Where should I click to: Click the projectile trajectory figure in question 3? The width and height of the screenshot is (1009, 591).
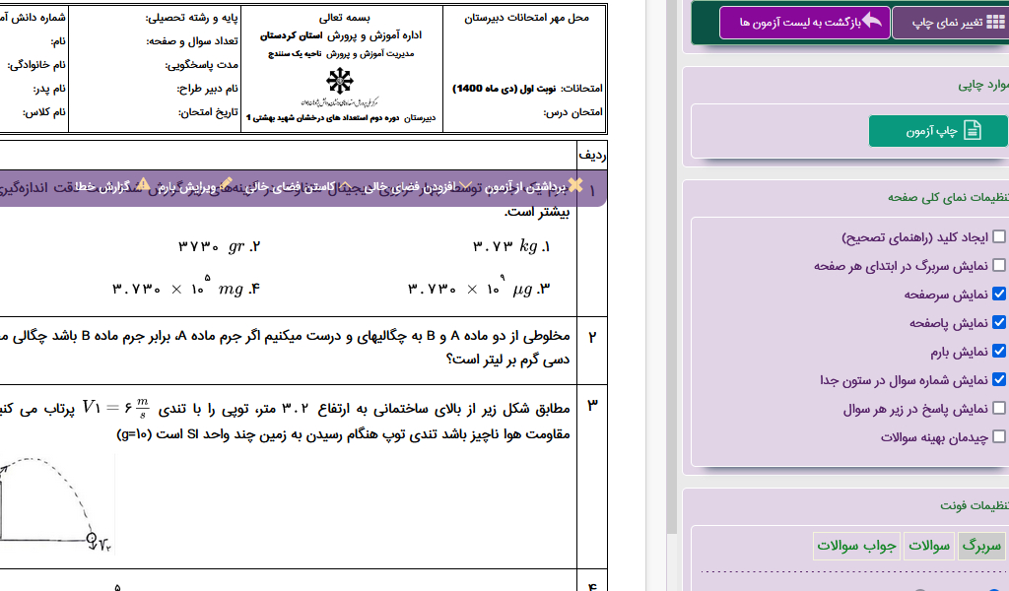56,504
